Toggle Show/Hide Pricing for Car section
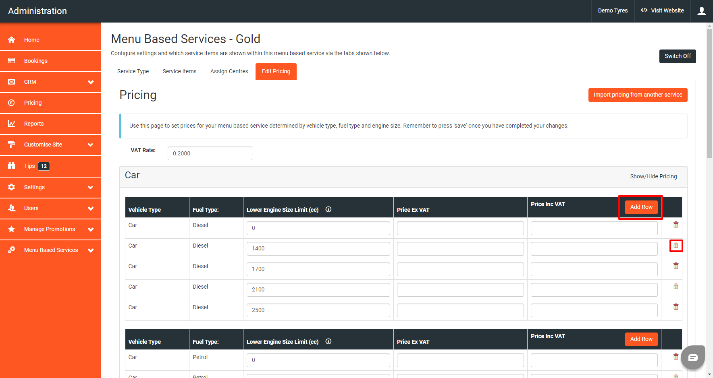The height and width of the screenshot is (378, 713). (653, 176)
